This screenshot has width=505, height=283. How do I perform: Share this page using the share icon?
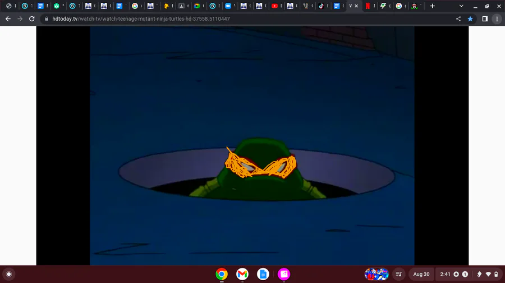click(458, 19)
